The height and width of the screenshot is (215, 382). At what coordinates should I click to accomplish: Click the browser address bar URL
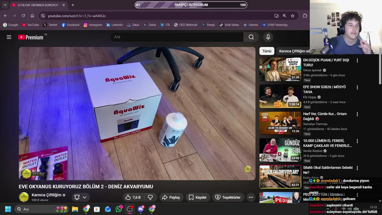(77, 16)
